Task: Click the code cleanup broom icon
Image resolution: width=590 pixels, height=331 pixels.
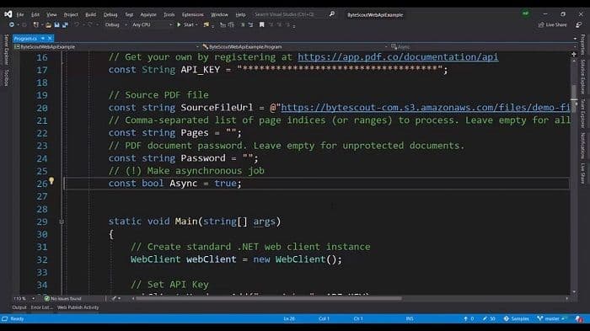Action: coord(114,299)
